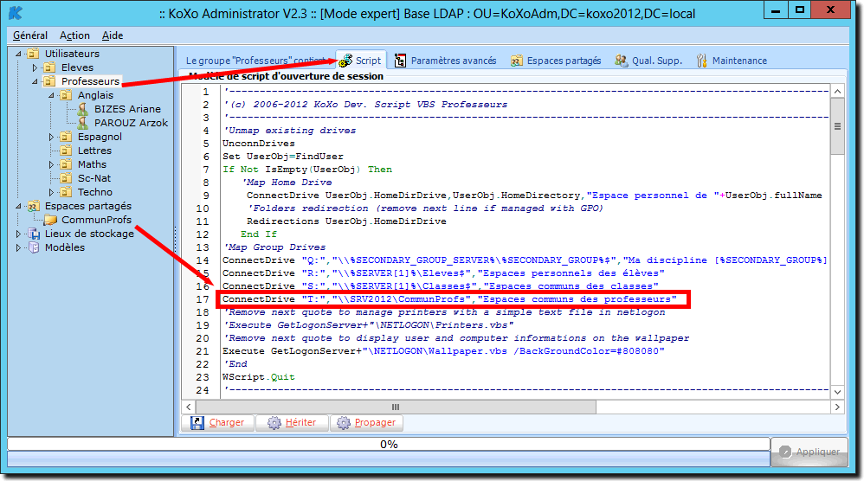
Task: Click the 0% progress bar
Action: 389,444
